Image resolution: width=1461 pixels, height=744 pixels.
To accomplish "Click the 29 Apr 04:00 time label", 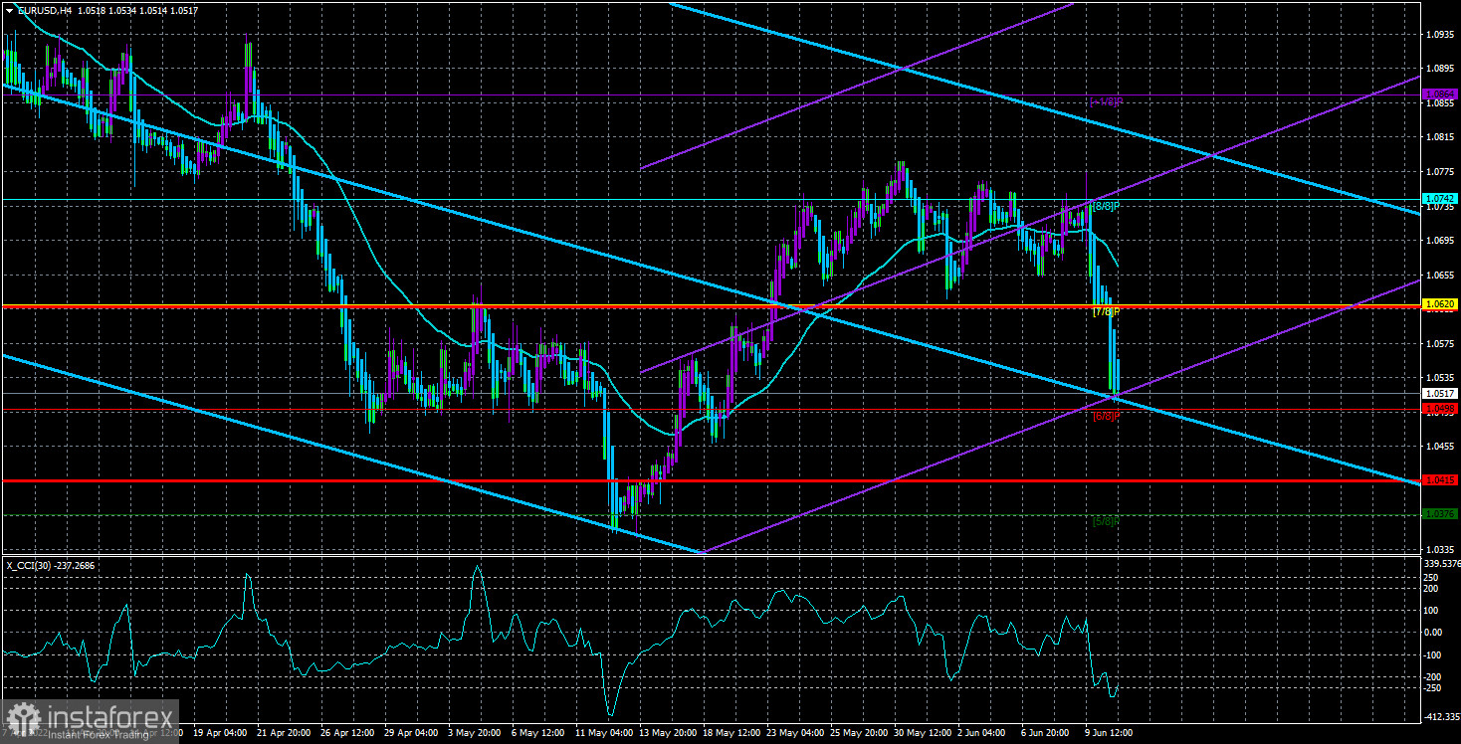I will (409, 732).
